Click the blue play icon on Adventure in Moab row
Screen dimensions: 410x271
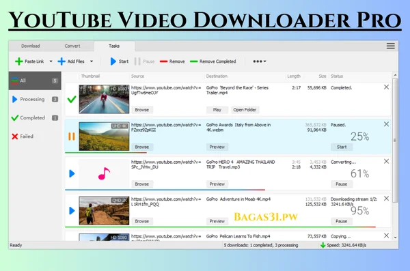pos(72,211)
